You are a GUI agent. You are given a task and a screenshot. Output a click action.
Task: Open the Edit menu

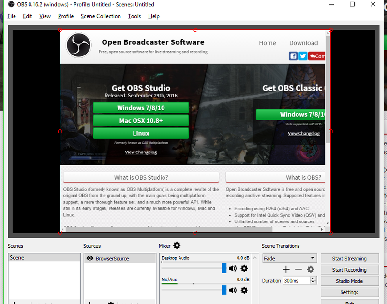28,16
